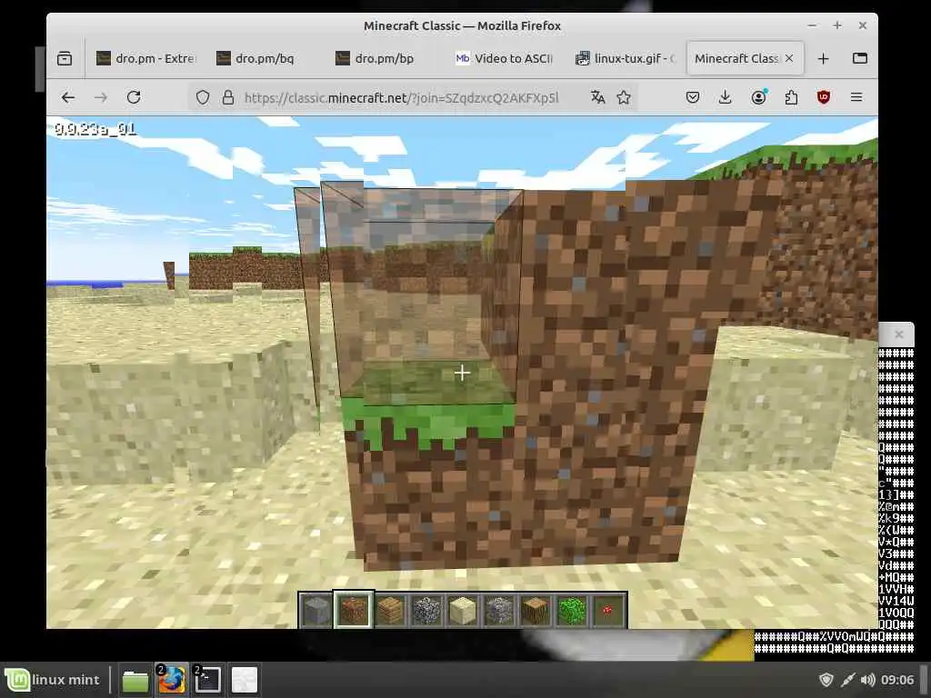Image resolution: width=931 pixels, height=698 pixels.
Task: Click the version text 0.0.23a_01
Action: 95,129
